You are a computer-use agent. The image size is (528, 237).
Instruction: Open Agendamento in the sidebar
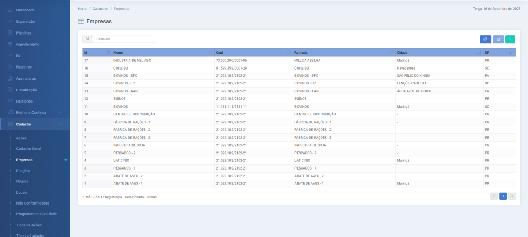27,44
